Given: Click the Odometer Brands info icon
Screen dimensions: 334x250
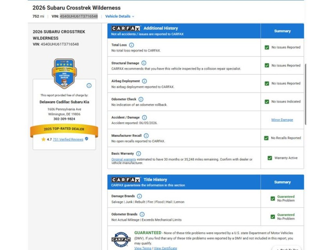Looking at the screenshot, I should 142,214.
